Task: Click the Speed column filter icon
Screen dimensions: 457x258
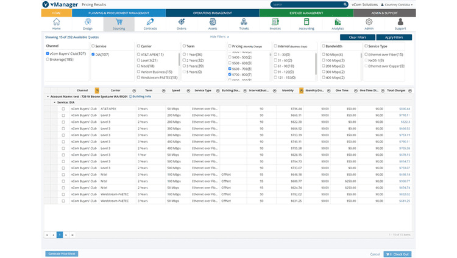Action: coord(188,91)
